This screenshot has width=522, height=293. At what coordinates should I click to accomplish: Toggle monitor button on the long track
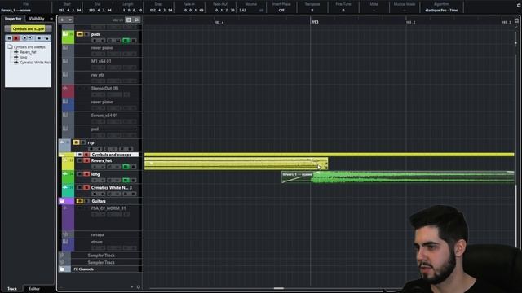102,181
